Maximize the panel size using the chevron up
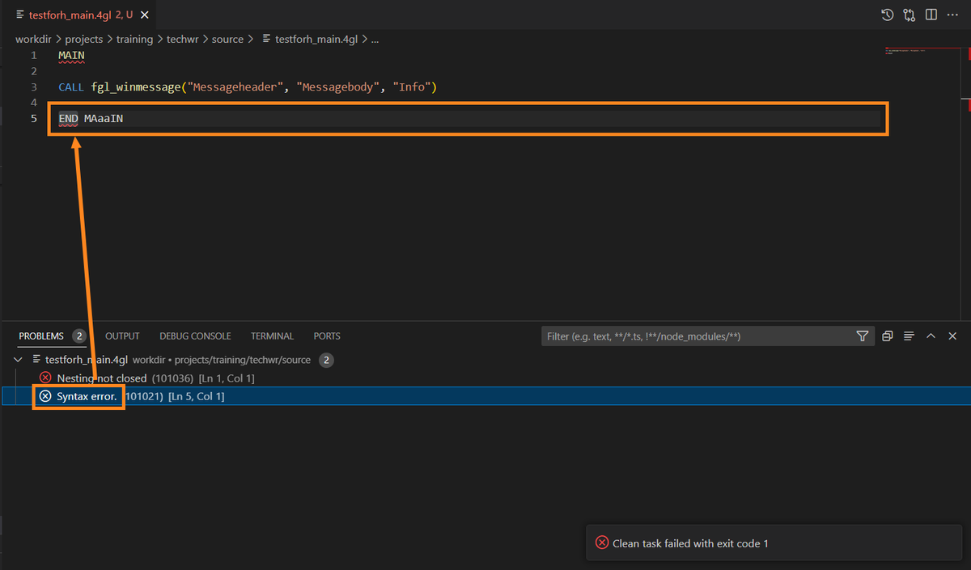The image size is (971, 570). click(x=931, y=336)
